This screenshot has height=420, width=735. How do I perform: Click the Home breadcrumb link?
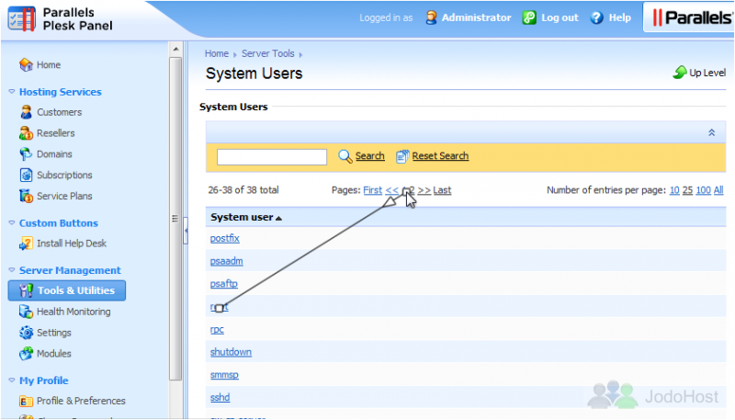[217, 53]
